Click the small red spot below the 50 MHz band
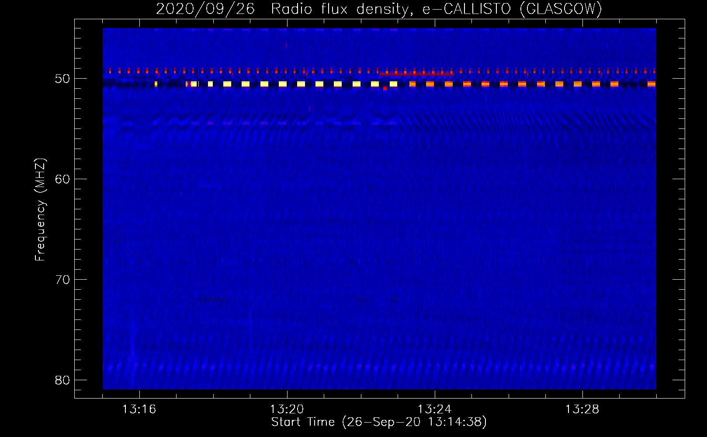This screenshot has width=707, height=437. coord(385,88)
